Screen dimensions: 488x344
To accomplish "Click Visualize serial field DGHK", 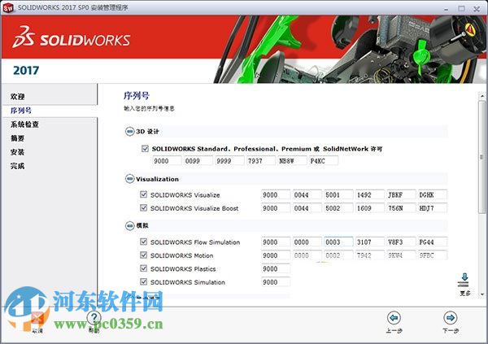I will (x=433, y=195).
